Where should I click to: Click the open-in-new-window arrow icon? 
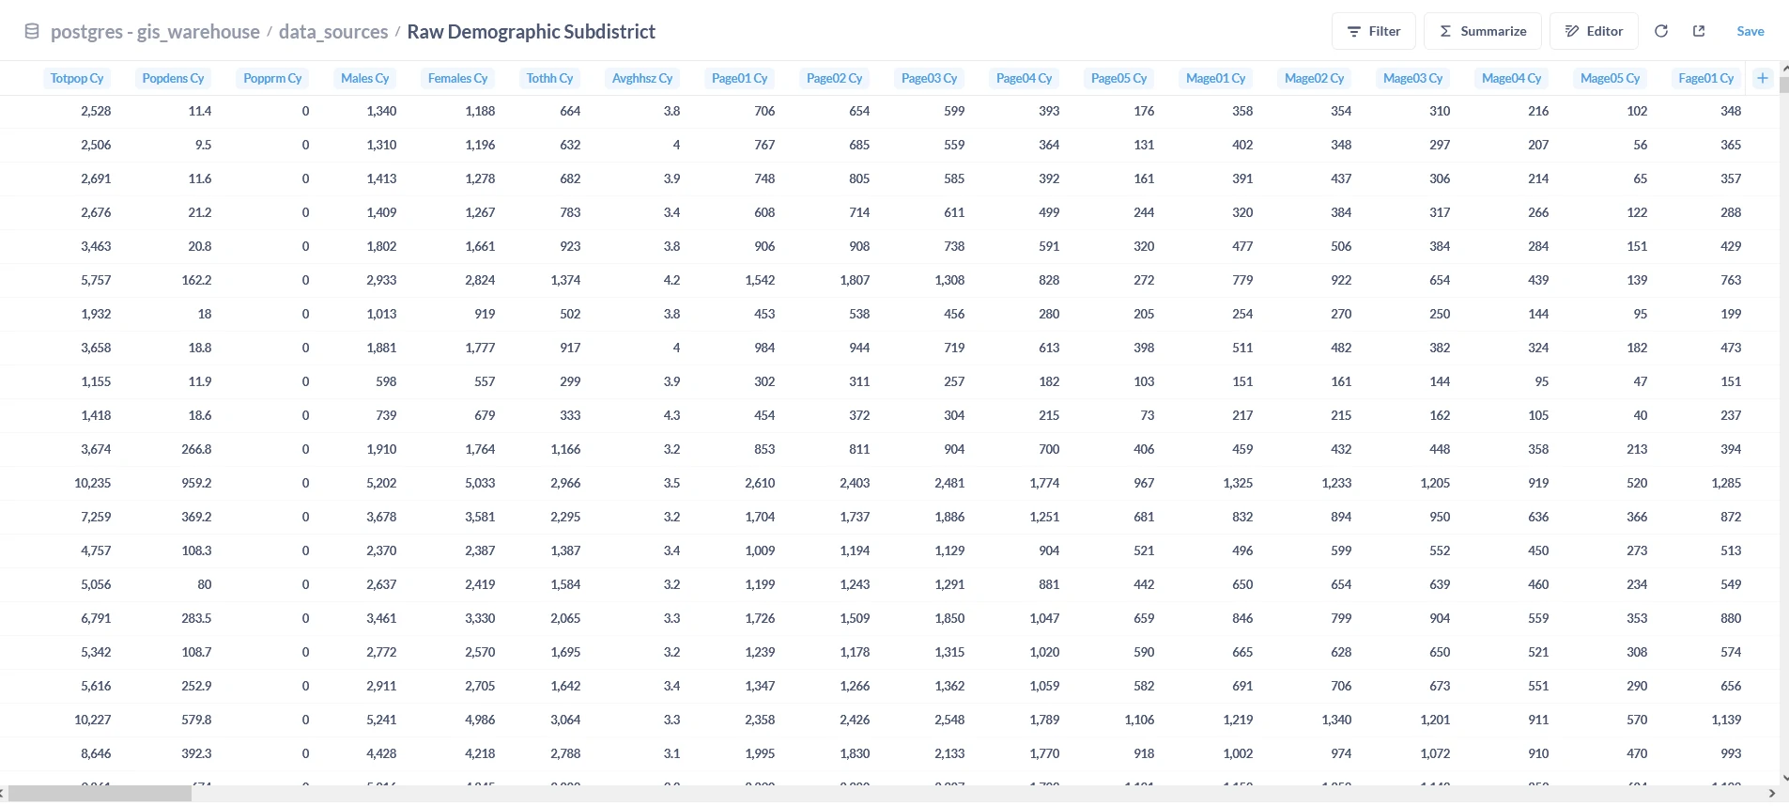click(x=1699, y=31)
